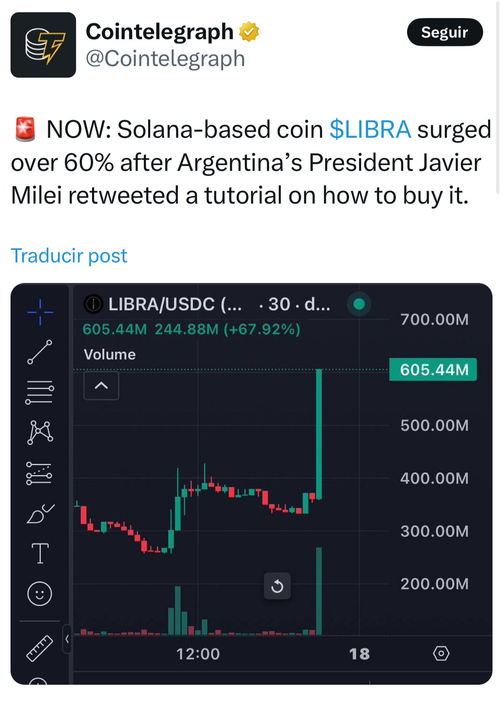This screenshot has height=707, width=503.
Task: Click the 605.44M price label
Action: tap(433, 369)
